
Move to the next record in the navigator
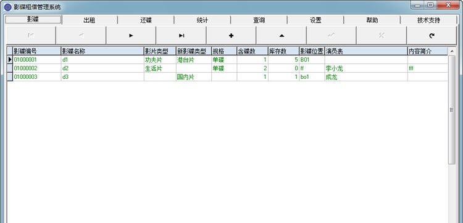click(131, 35)
